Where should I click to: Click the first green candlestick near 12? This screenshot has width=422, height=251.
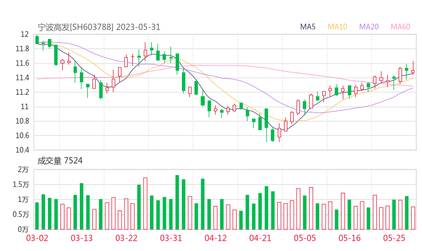coord(37,40)
